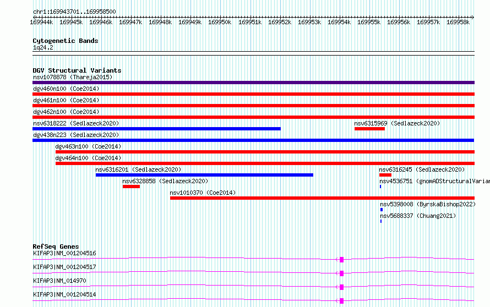Click the nsv6315969 short red bar
Image resolution: width=490 pixels, height=307 pixels.
369,129
